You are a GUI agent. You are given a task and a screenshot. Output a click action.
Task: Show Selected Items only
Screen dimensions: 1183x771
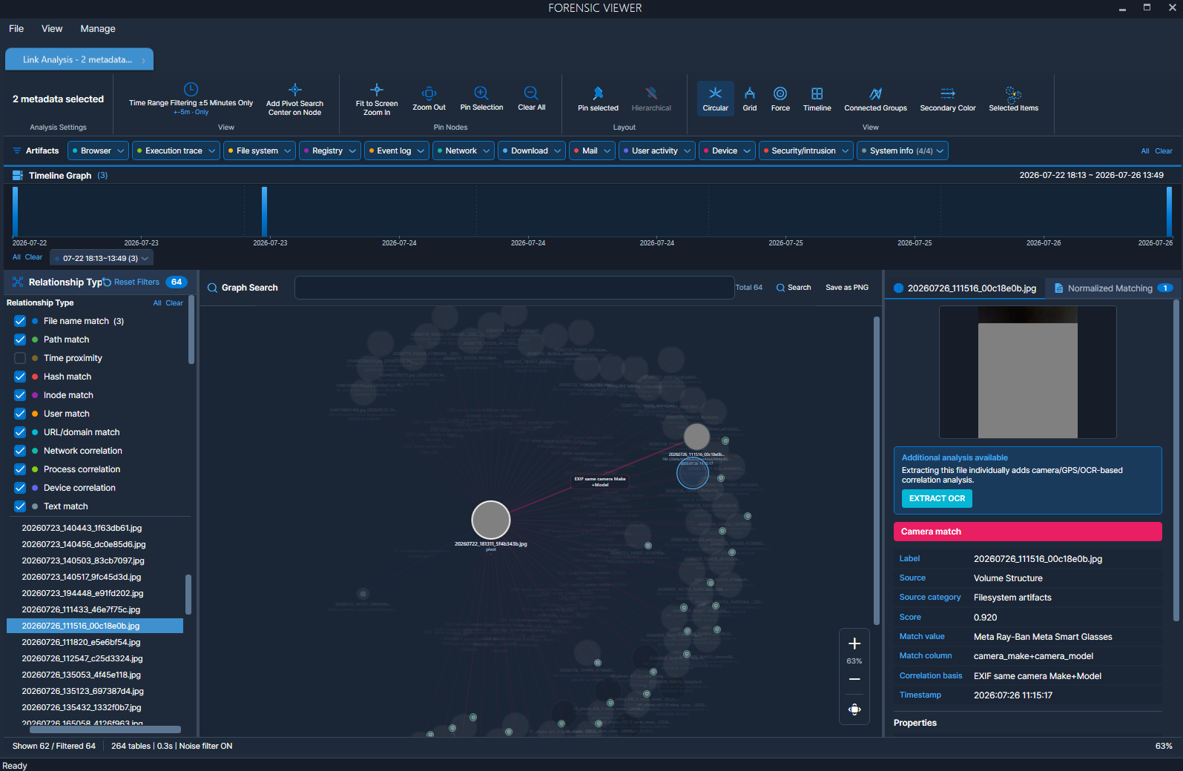1013,99
